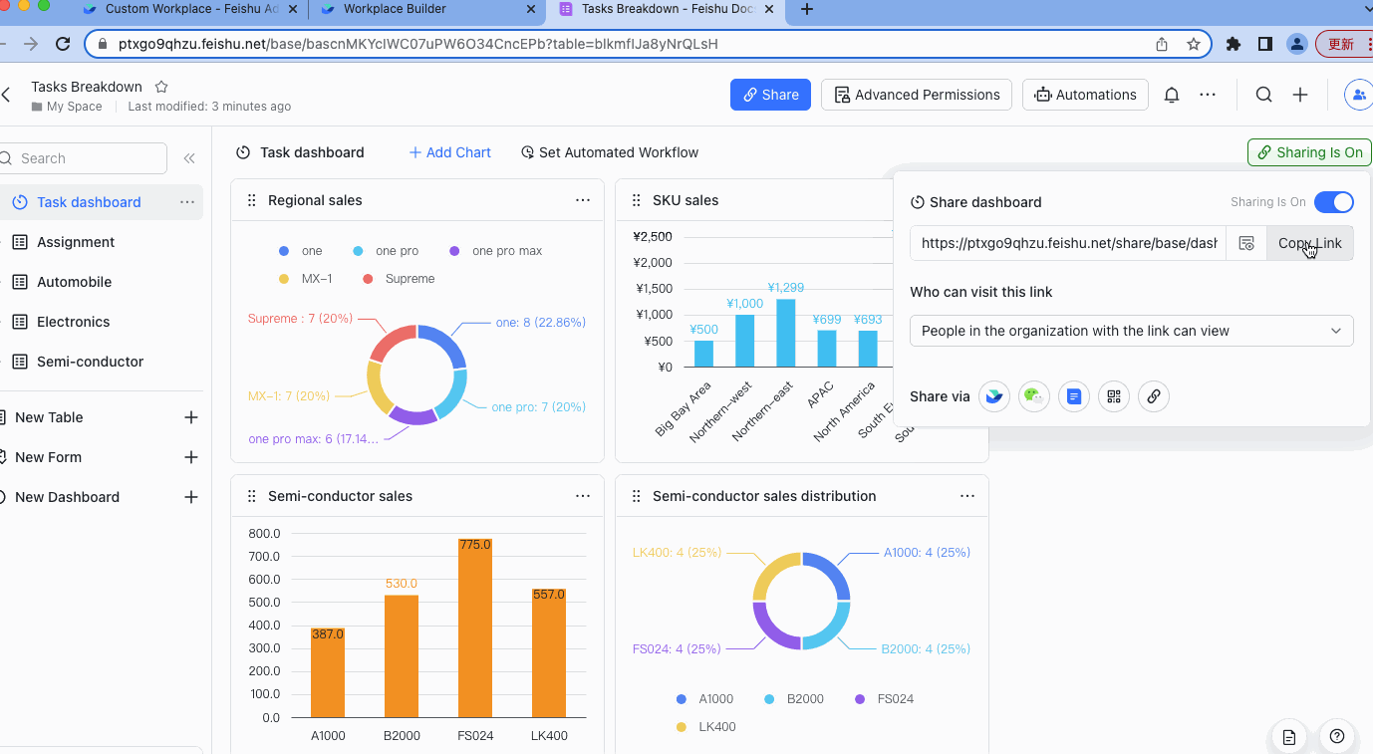Viewport: 1373px width, 754px height.
Task: Open the help question mark button
Action: pos(1336,736)
